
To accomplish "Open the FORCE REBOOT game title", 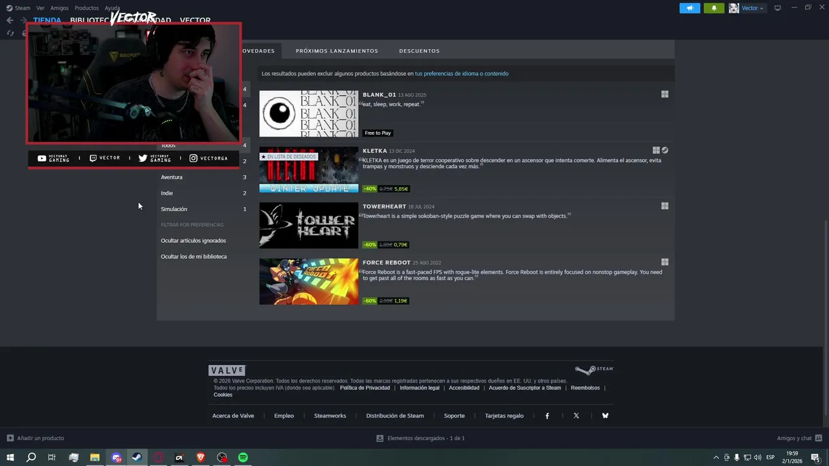I will pos(387,263).
